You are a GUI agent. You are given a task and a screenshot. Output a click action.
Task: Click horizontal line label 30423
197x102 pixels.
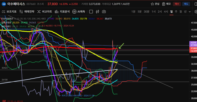[x=5, y=68]
